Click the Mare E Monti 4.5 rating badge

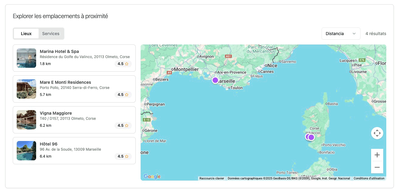pos(123,95)
